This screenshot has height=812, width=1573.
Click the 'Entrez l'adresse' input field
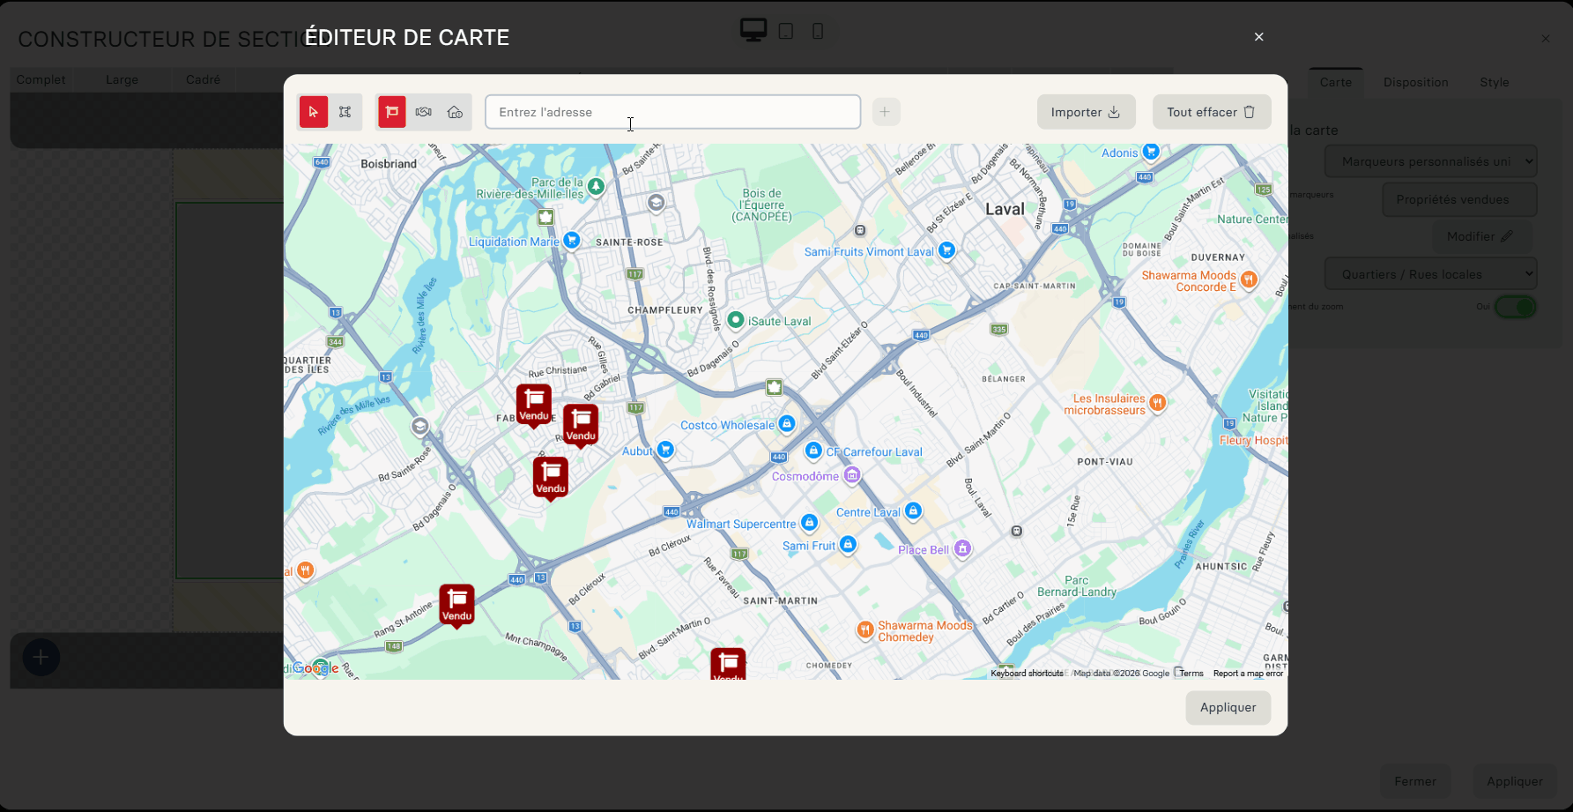coord(672,112)
